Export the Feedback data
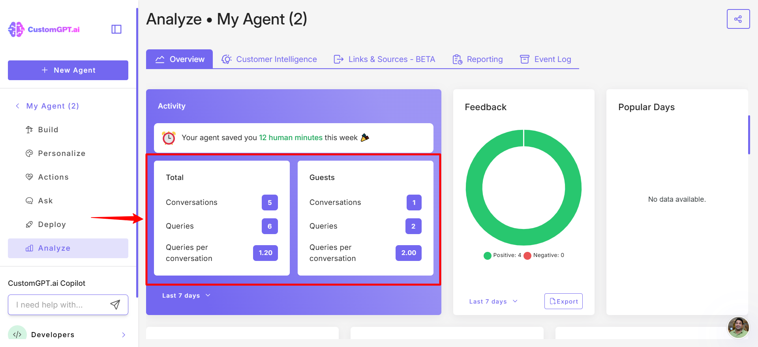This screenshot has height=347, width=758. (x=563, y=301)
